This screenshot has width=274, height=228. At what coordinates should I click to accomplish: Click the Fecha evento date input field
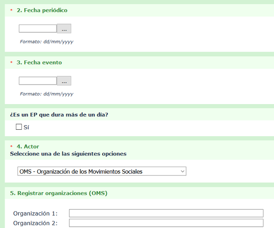pos(38,81)
